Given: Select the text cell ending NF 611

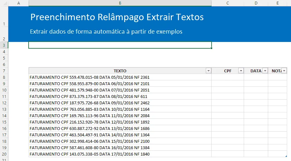Looking at the screenshot, I should [120, 96].
